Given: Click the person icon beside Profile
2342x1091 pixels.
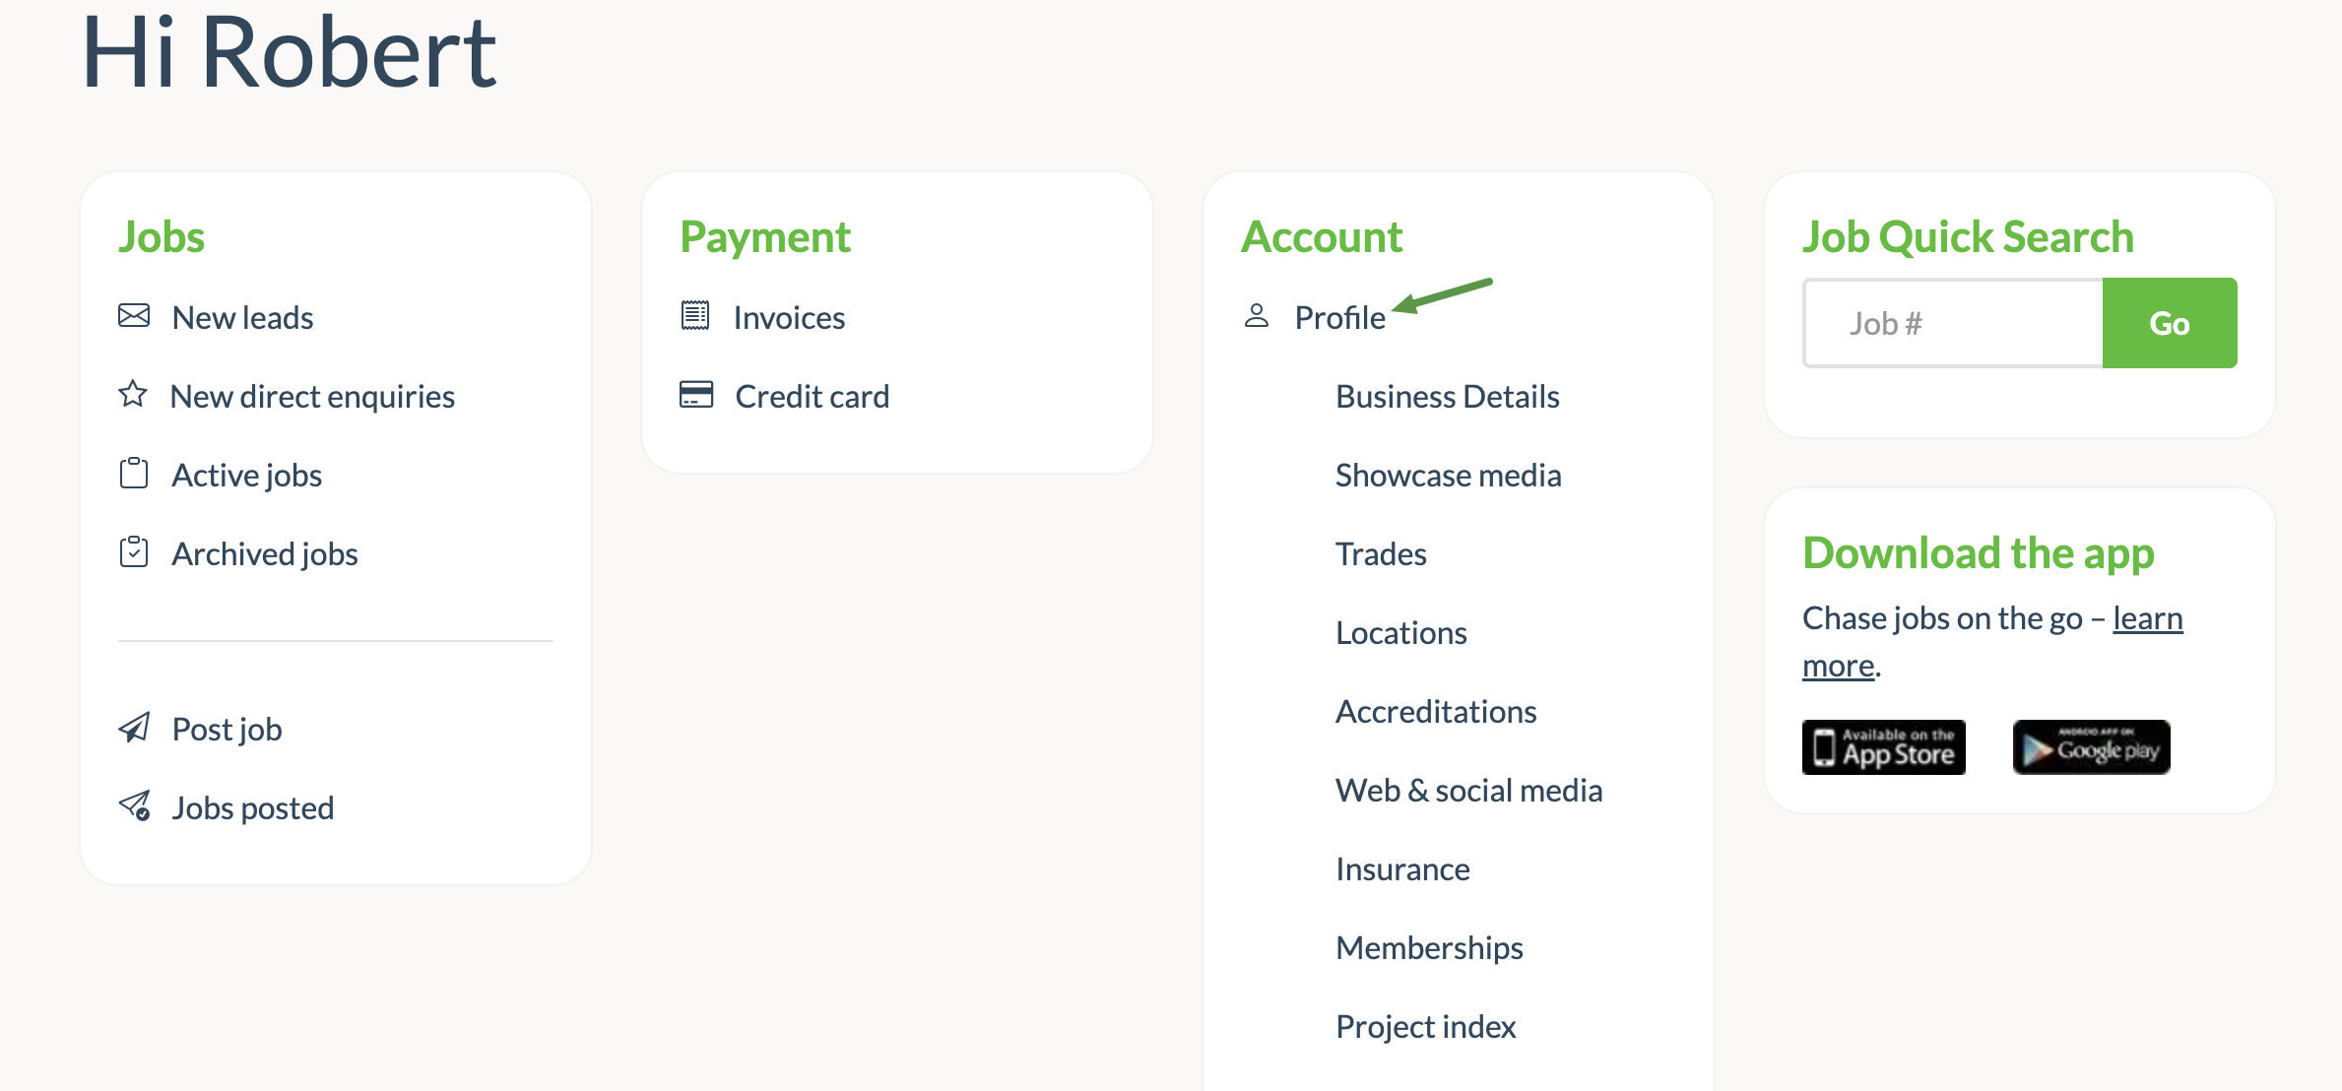Looking at the screenshot, I should tap(1257, 316).
